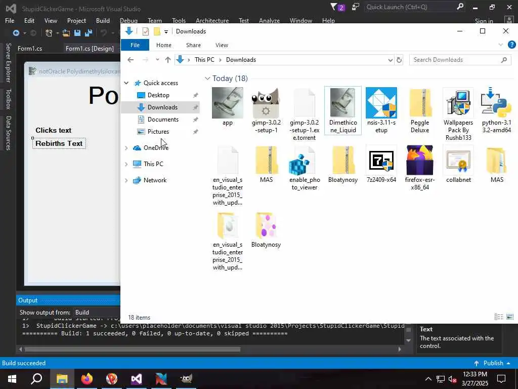The width and height of the screenshot is (518, 389).
Task: Open Explorer File tab
Action: (x=135, y=45)
